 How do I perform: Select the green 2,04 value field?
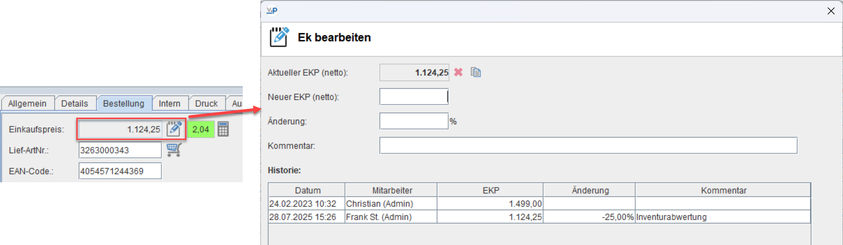point(201,129)
